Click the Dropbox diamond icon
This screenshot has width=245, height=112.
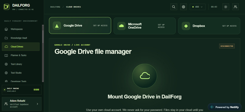click(x=186, y=26)
